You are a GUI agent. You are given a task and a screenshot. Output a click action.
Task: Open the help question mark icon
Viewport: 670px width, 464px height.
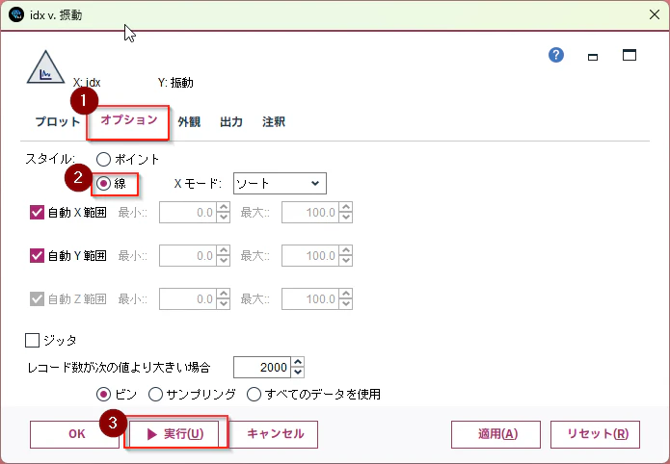[556, 55]
